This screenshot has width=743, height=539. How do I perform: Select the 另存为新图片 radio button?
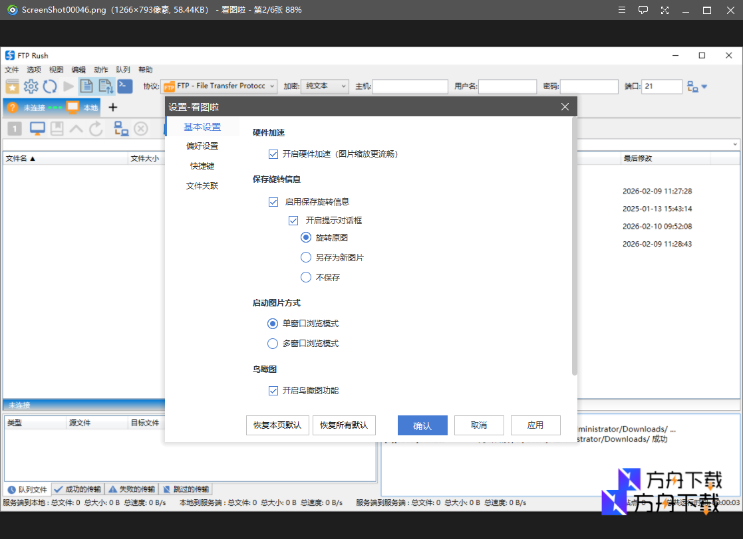305,257
